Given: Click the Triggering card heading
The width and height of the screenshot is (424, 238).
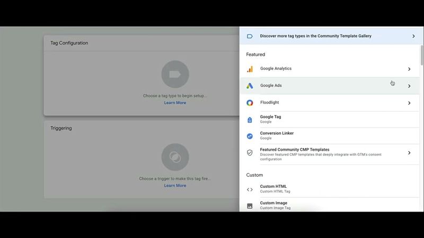Looking at the screenshot, I should click(x=61, y=128).
